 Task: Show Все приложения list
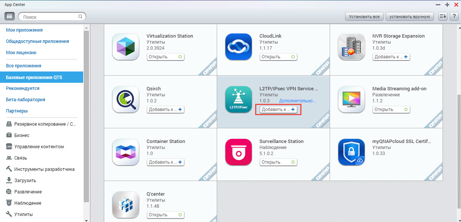pos(23,66)
